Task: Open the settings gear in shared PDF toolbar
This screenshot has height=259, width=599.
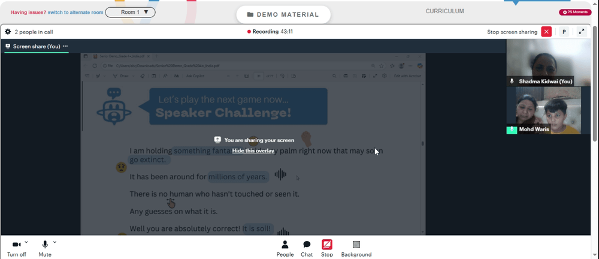Action: click(385, 76)
